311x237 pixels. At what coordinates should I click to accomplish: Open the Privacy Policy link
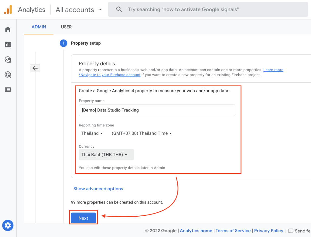click(269, 231)
